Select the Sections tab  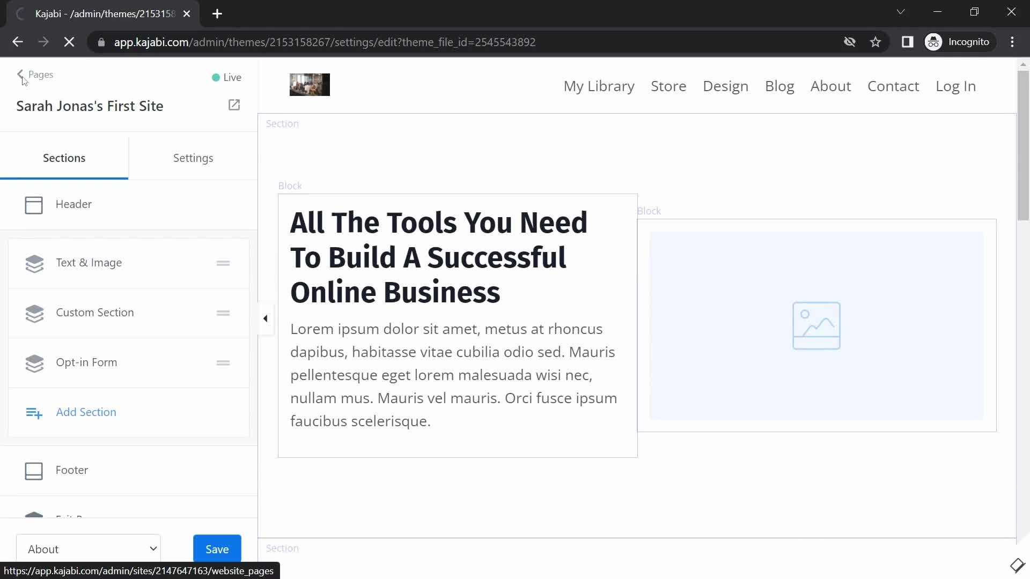point(64,158)
